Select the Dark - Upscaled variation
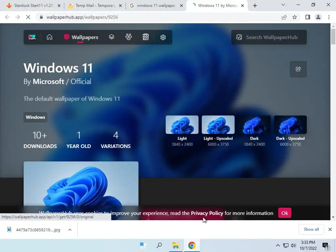This screenshot has width=336, height=252. [290, 131]
